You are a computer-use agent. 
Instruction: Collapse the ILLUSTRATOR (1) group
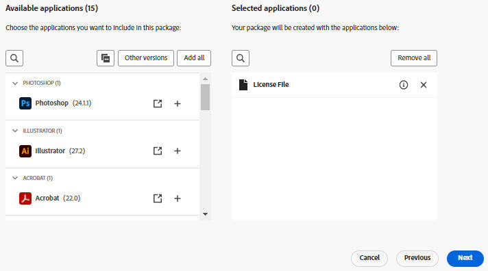click(15, 131)
